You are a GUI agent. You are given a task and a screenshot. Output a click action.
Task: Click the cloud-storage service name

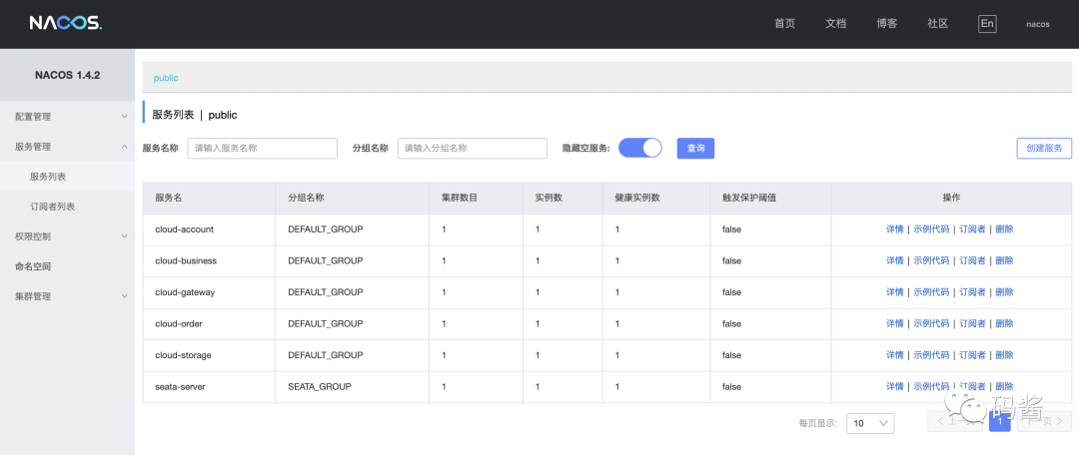[183, 355]
